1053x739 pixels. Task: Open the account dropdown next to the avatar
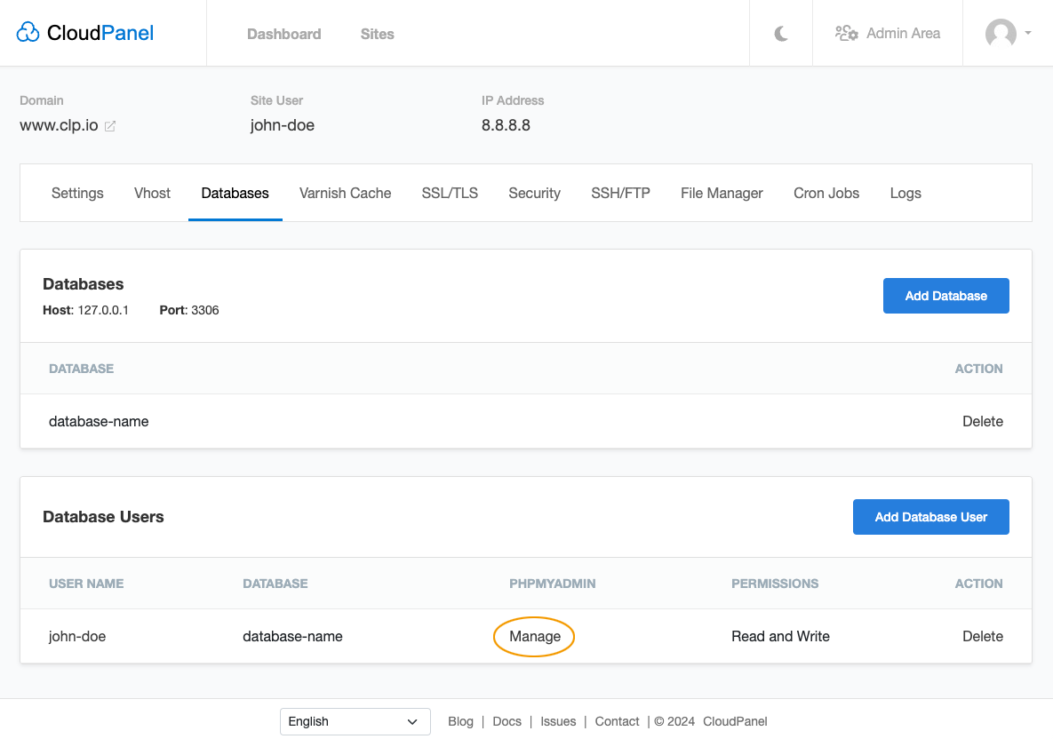click(1027, 34)
